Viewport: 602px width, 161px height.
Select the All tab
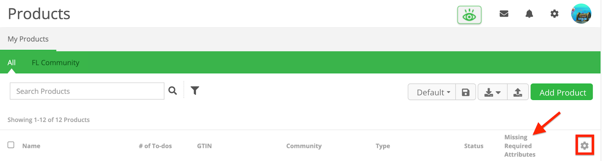[x=12, y=63]
